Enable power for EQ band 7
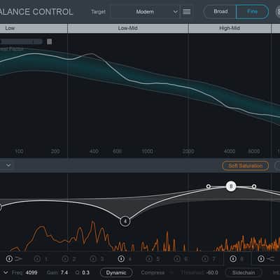Image resolution: width=280 pixels, height=280 pixels. (x=205, y=259)
